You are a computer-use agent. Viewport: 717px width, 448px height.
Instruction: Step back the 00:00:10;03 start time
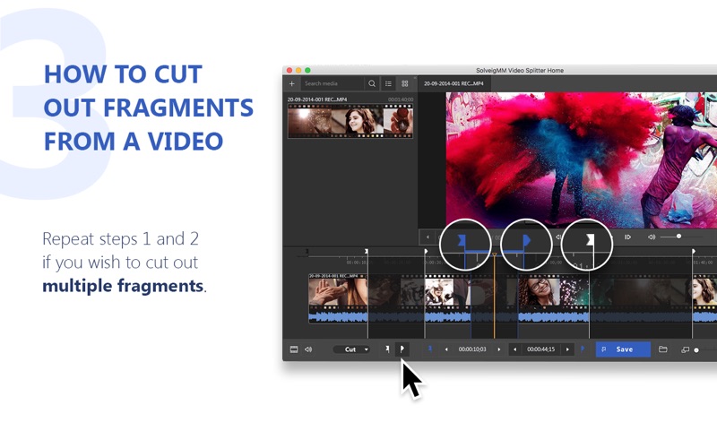tap(446, 349)
